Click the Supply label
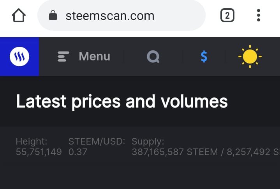Screen dimensions: 280x189 click(148, 141)
